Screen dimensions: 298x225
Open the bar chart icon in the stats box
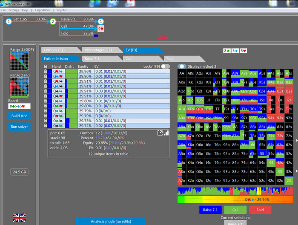pos(166,133)
